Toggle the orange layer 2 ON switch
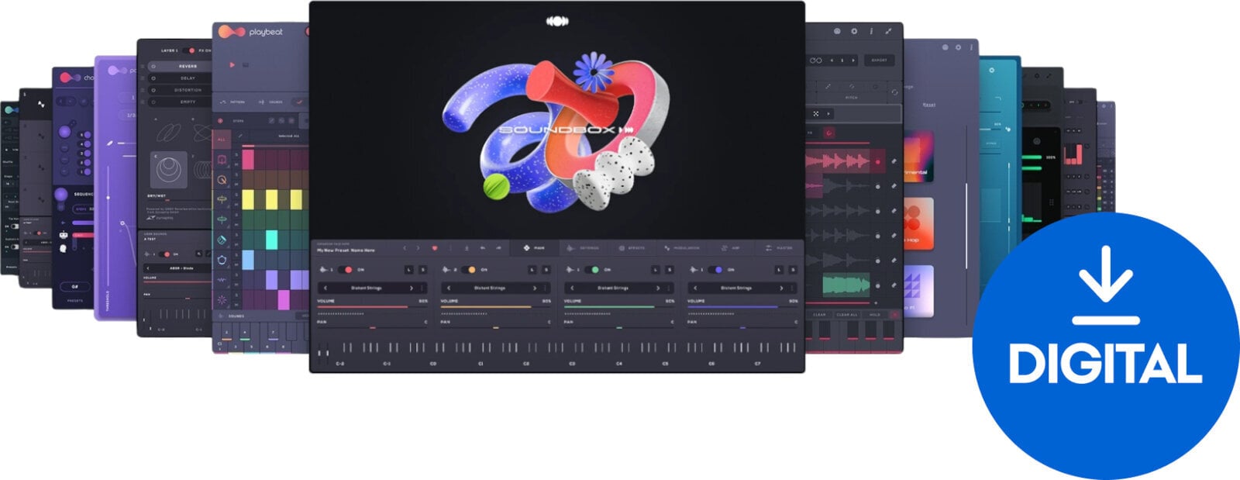The width and height of the screenshot is (1240, 480). [470, 270]
